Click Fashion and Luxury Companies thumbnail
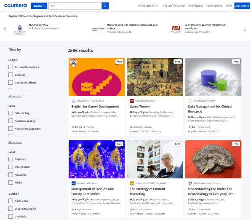This screenshot has width=251, height=220. point(97,159)
